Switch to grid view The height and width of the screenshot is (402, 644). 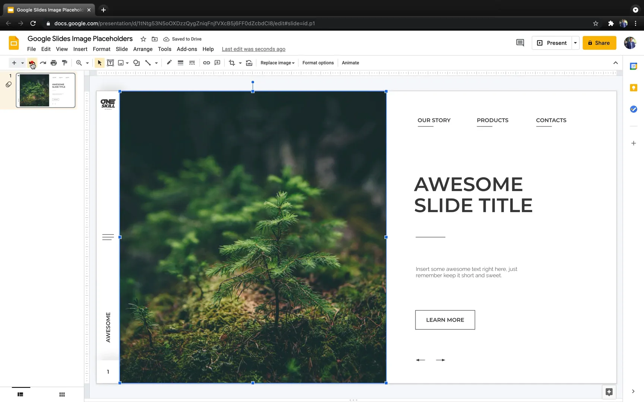[62, 395]
